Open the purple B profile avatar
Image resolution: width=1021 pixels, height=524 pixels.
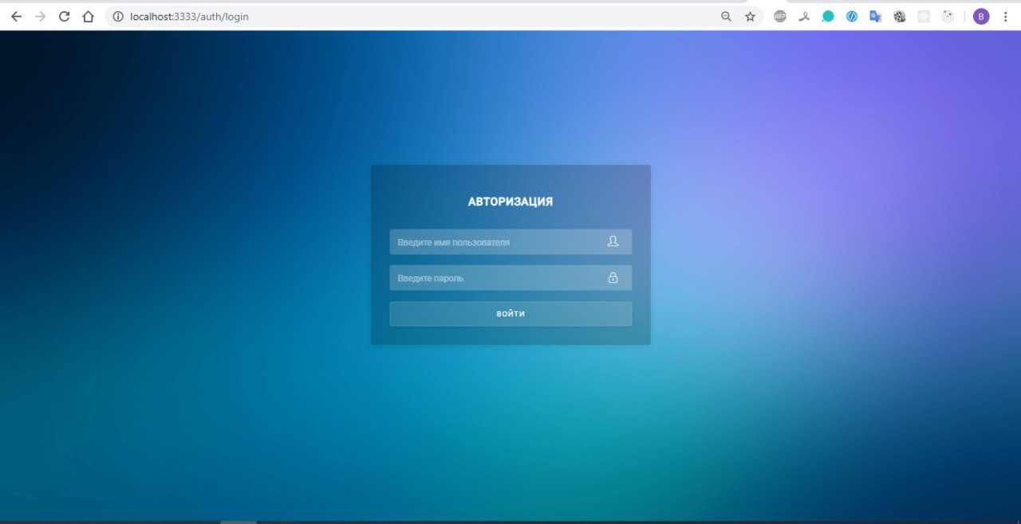[981, 16]
